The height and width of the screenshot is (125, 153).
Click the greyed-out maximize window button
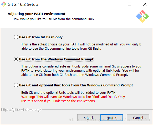pyautogui.click(x=129, y=4)
